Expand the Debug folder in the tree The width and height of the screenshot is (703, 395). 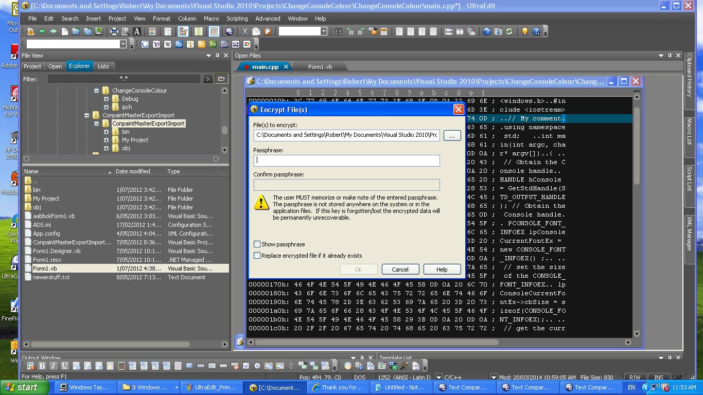click(106, 99)
